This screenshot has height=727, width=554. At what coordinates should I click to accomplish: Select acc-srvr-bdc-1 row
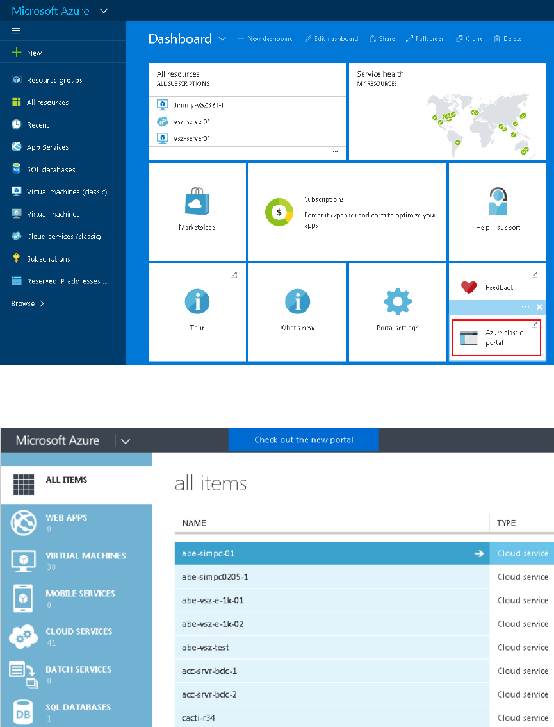pyautogui.click(x=364, y=671)
